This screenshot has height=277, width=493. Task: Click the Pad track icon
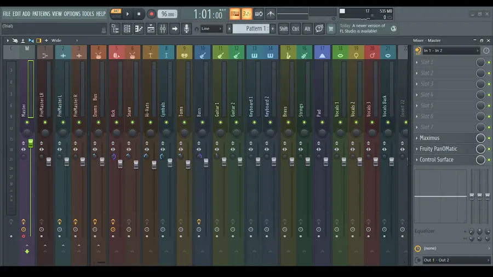(322, 56)
